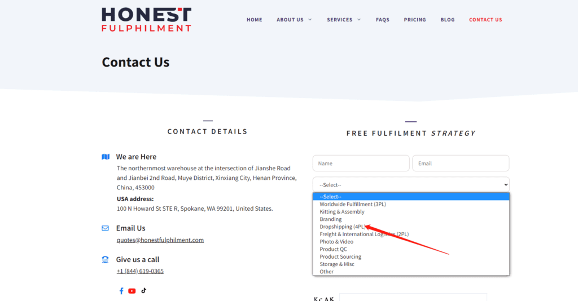Expand the Services menu chevron
578x301 pixels.
[x=358, y=20]
